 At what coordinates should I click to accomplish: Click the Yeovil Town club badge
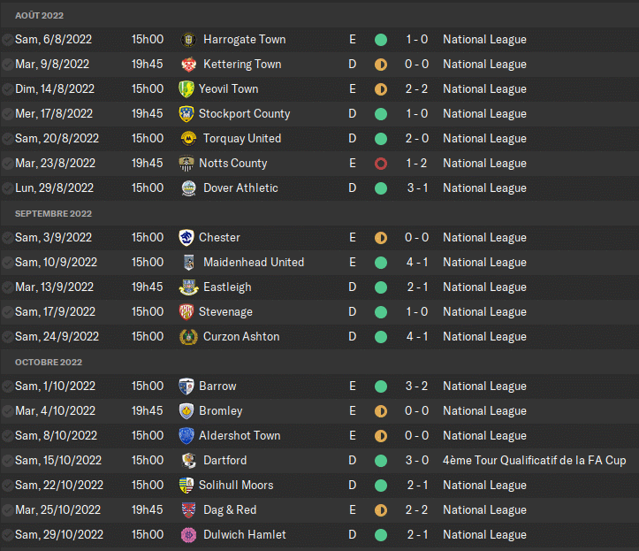click(186, 89)
